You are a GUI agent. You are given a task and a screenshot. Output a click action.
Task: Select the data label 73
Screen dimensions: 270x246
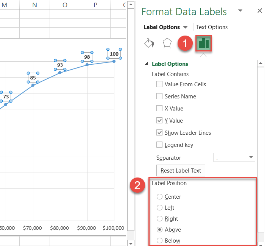pos(6,97)
